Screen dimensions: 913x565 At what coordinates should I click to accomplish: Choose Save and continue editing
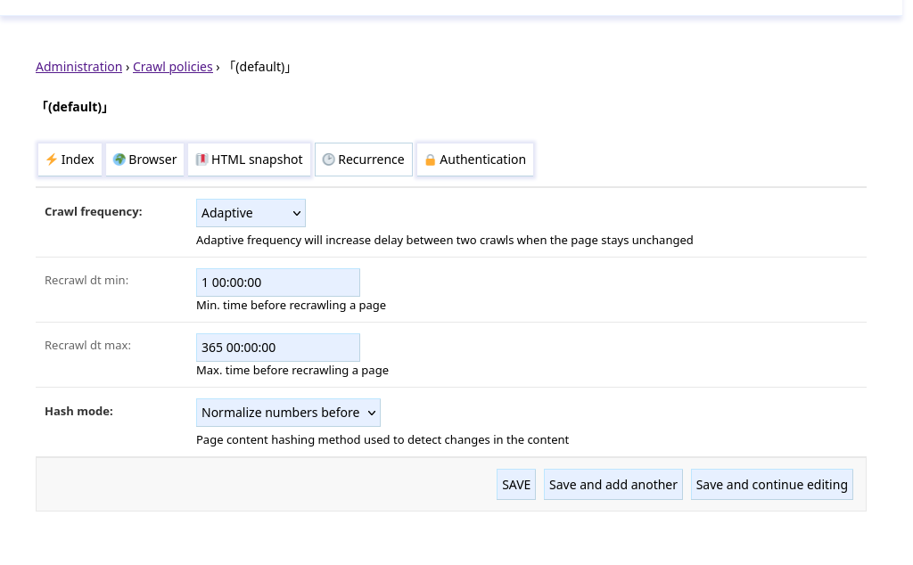coord(771,485)
